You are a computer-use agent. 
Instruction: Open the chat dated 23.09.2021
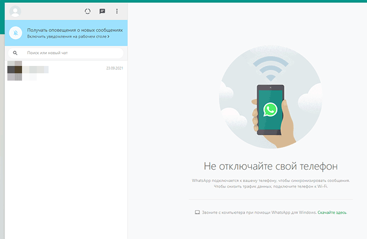(x=66, y=71)
